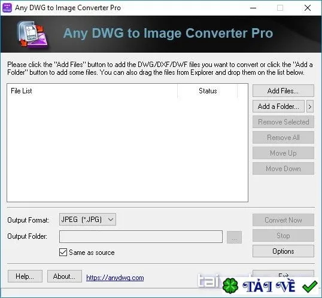Browse for output folder with ... button
The image size is (322, 298).
[234, 237]
